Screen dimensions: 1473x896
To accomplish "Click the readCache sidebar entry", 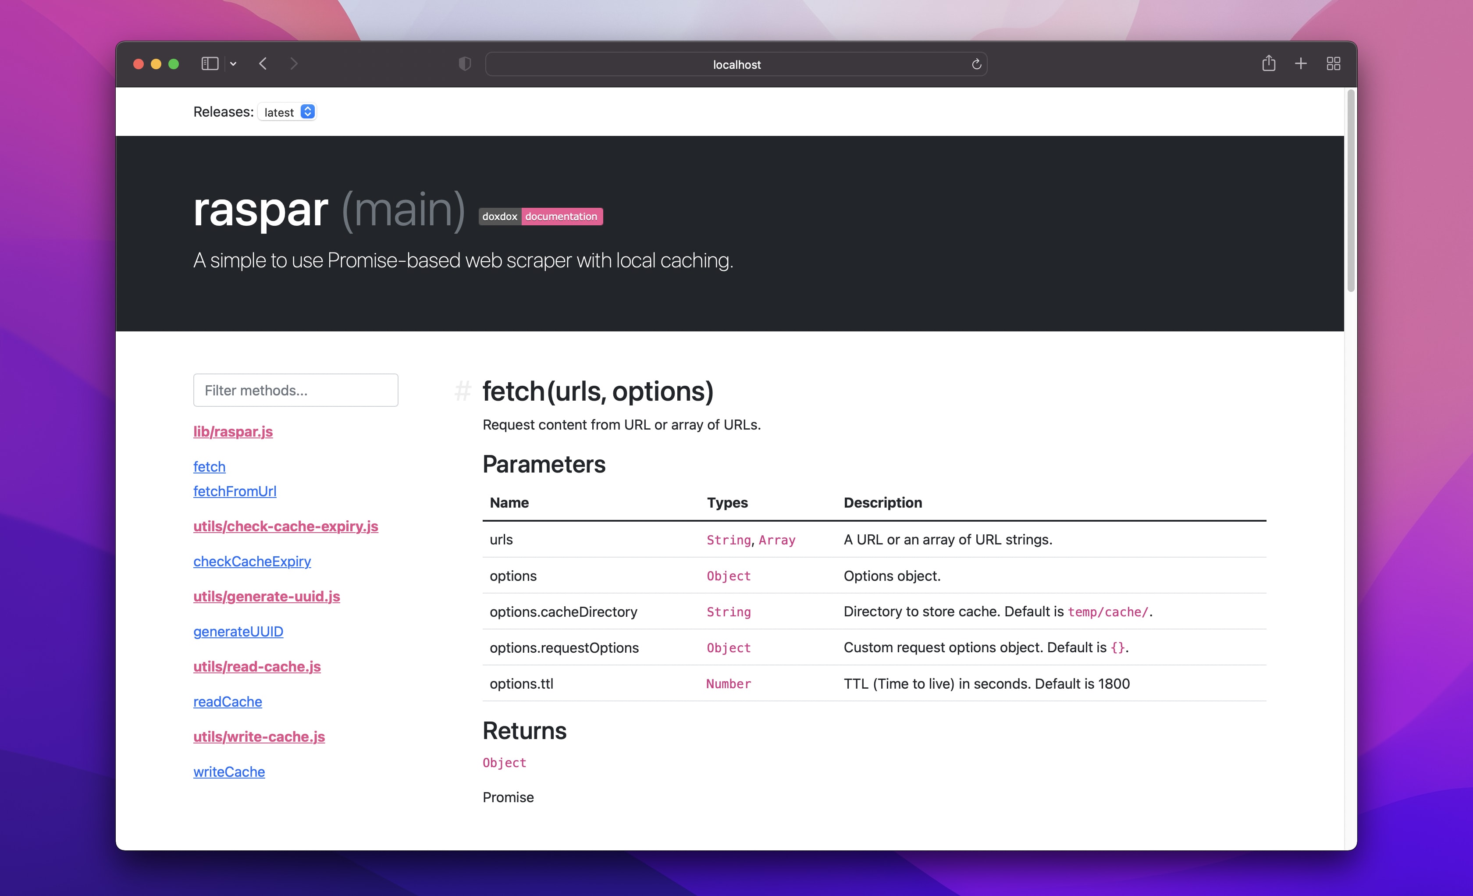I will (227, 701).
